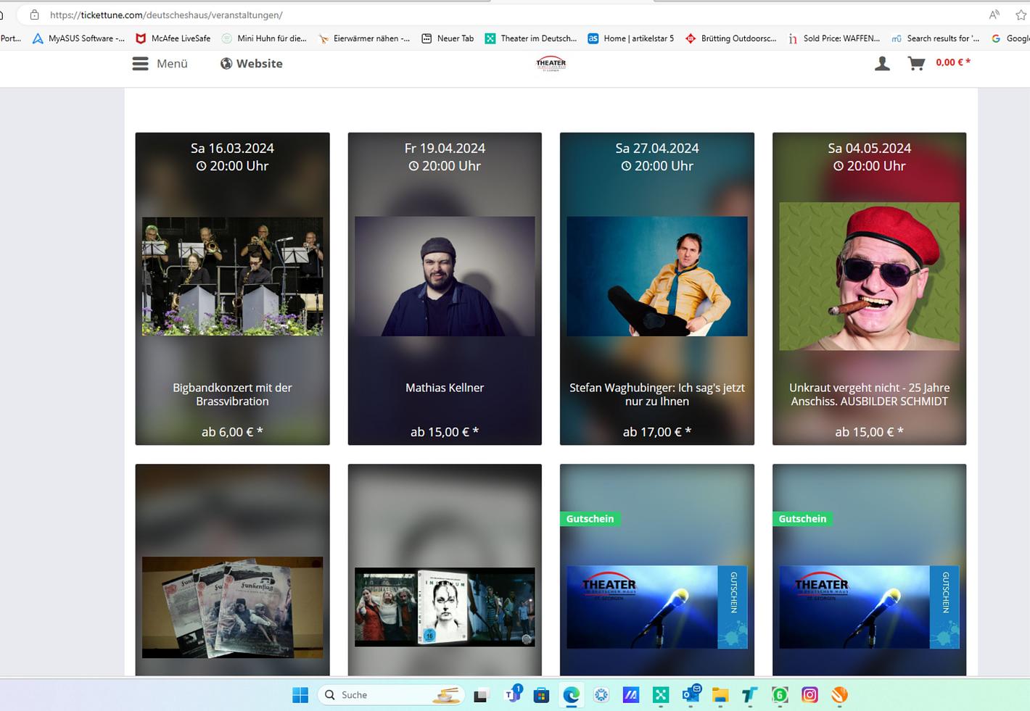Open File Explorer in the taskbar
The height and width of the screenshot is (711, 1030).
click(x=720, y=695)
